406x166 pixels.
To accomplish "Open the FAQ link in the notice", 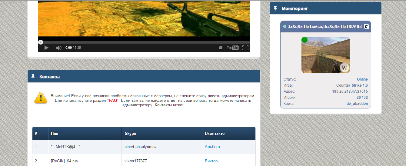I will tap(112, 100).
